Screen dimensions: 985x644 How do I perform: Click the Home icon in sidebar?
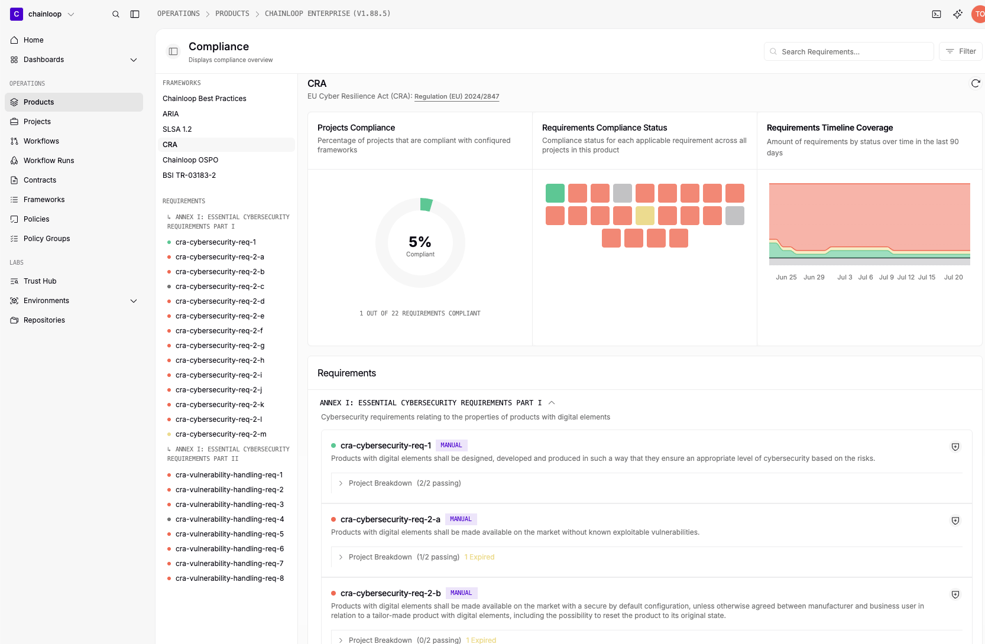[14, 40]
